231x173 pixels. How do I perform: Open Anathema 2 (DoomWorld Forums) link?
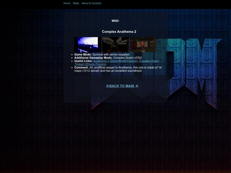point(115,61)
